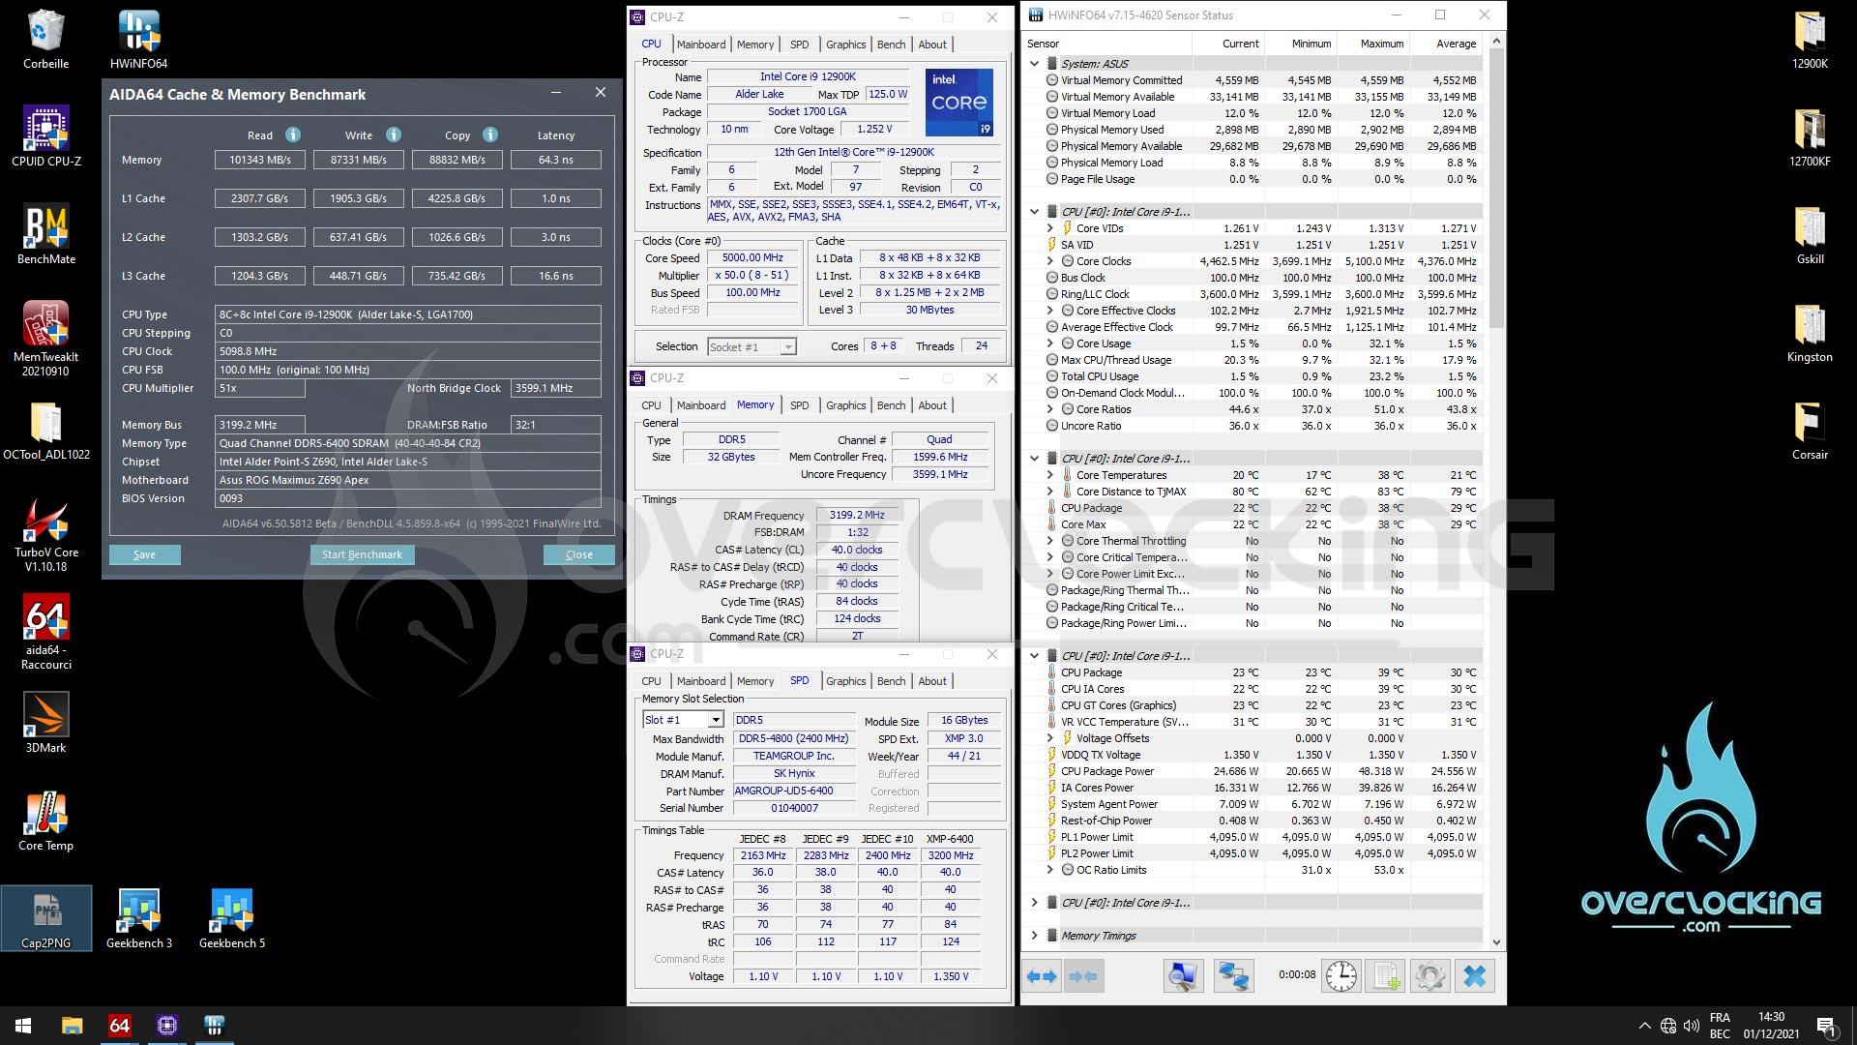Open File Explorer from taskbar
The width and height of the screenshot is (1857, 1045).
(x=72, y=1026)
